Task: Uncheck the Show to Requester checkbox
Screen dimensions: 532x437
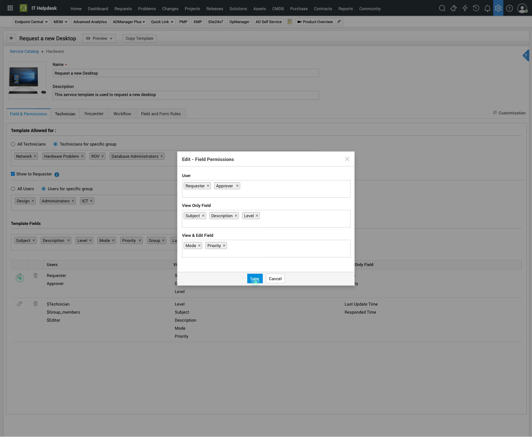Action: point(13,174)
